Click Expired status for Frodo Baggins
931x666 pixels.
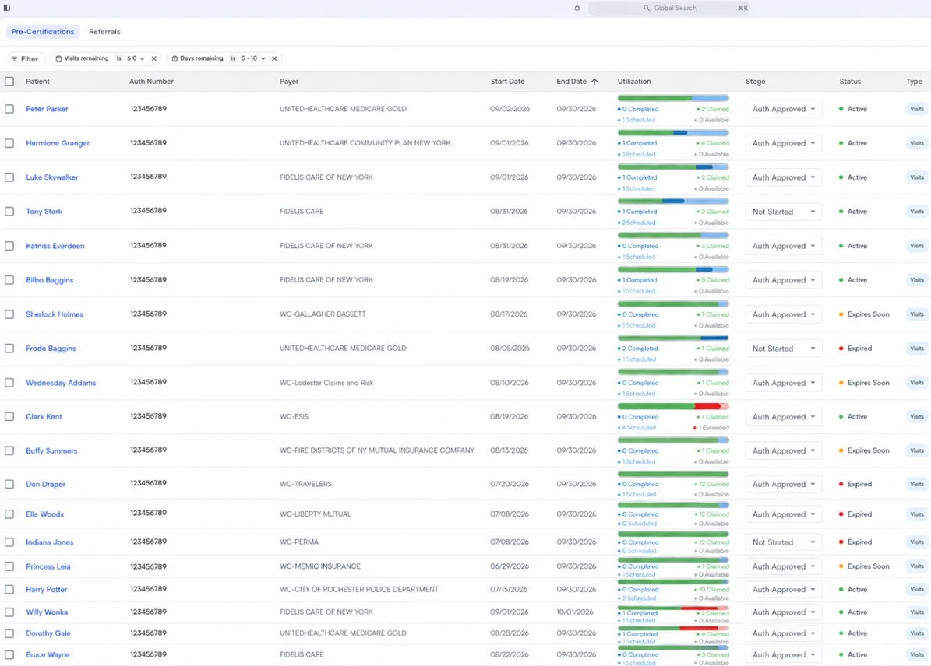(x=855, y=349)
